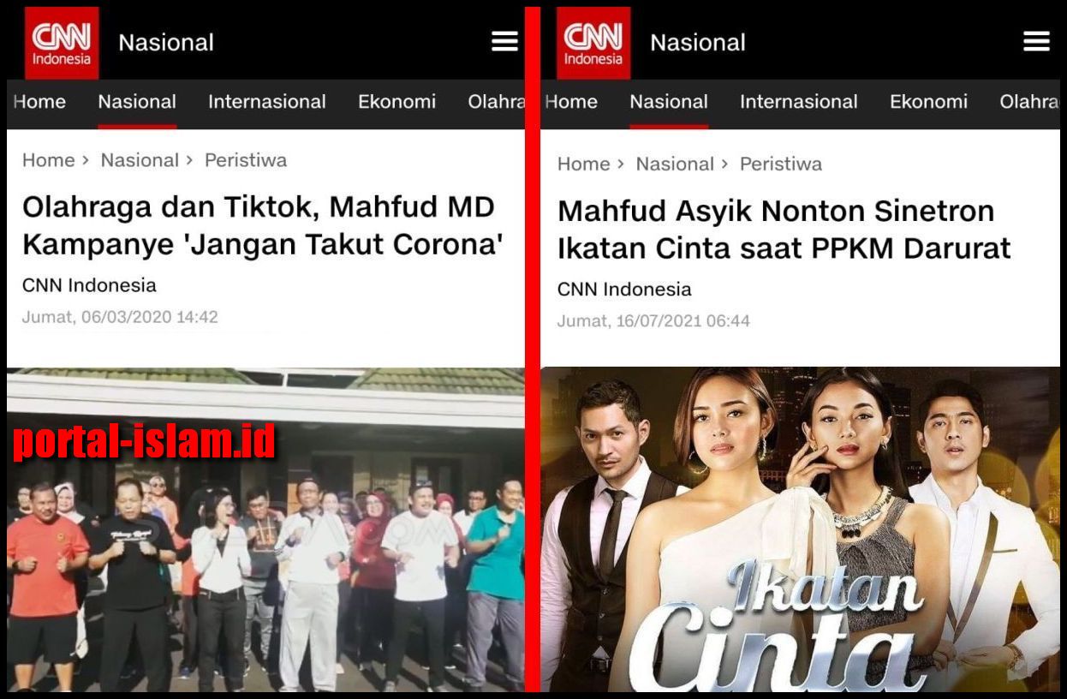Viewport: 1067px width, 699px height.
Task: Click the CNN Indonesia logo on left page
Action: pos(62,43)
